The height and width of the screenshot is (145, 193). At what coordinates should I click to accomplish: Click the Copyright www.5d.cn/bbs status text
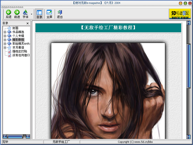pos(135,142)
